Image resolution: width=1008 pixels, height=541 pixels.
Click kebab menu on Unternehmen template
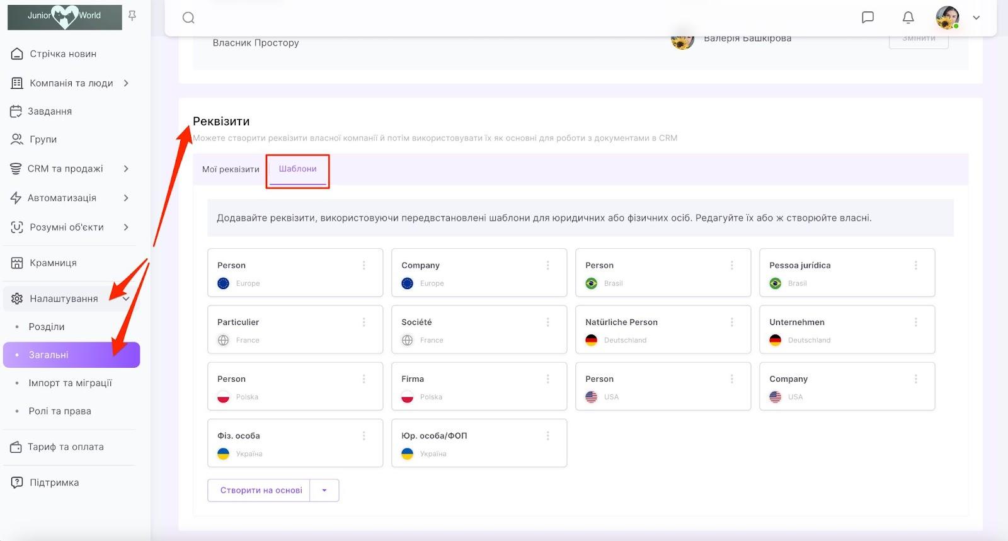tap(915, 322)
